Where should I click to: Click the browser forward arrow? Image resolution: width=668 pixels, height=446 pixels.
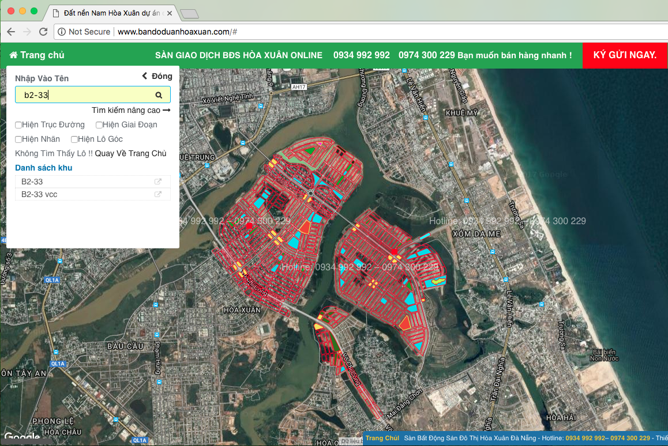click(27, 32)
